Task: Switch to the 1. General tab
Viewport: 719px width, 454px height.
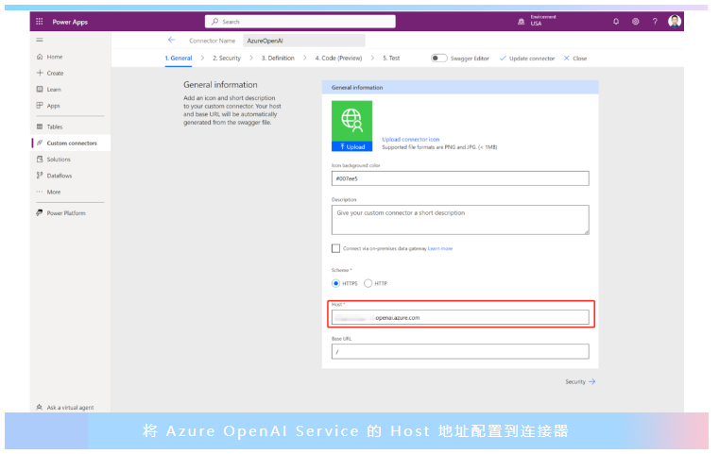Action: 179,59
